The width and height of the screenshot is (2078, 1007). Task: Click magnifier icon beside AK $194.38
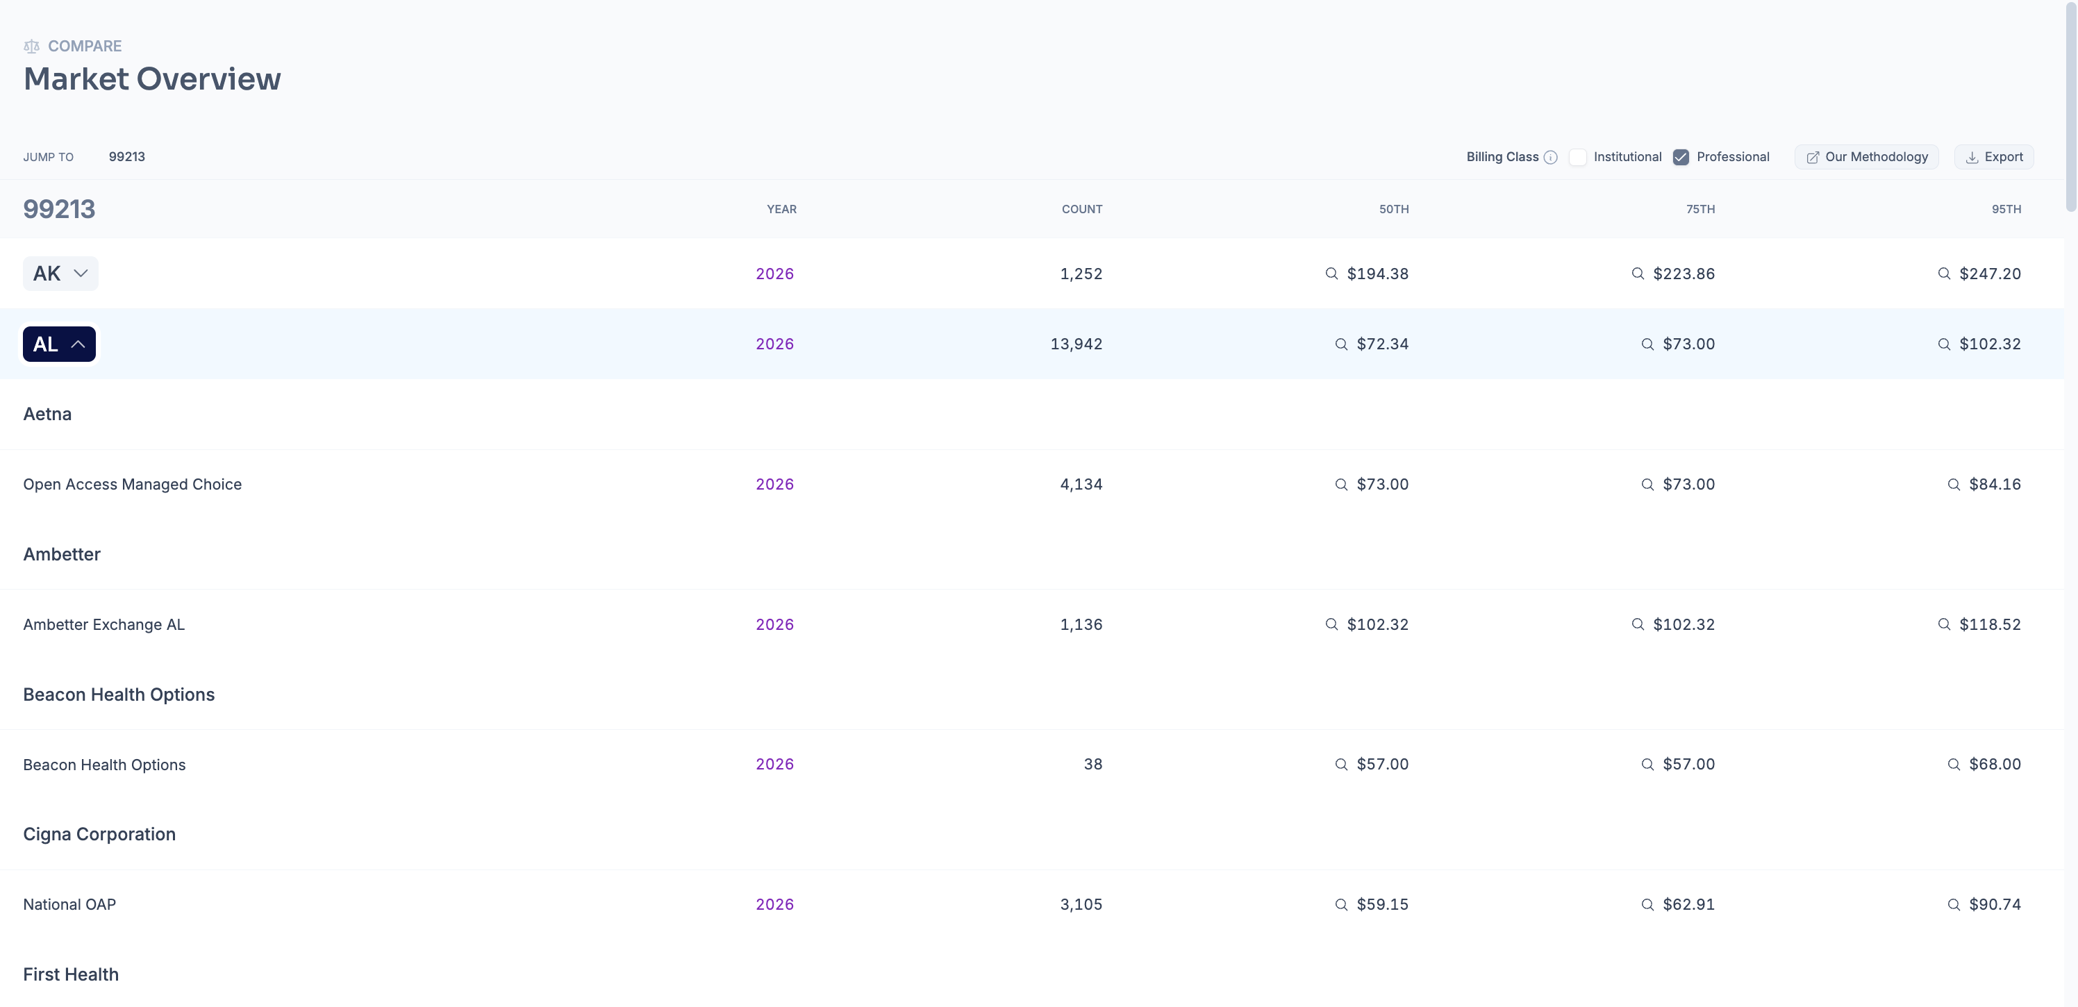click(1332, 274)
